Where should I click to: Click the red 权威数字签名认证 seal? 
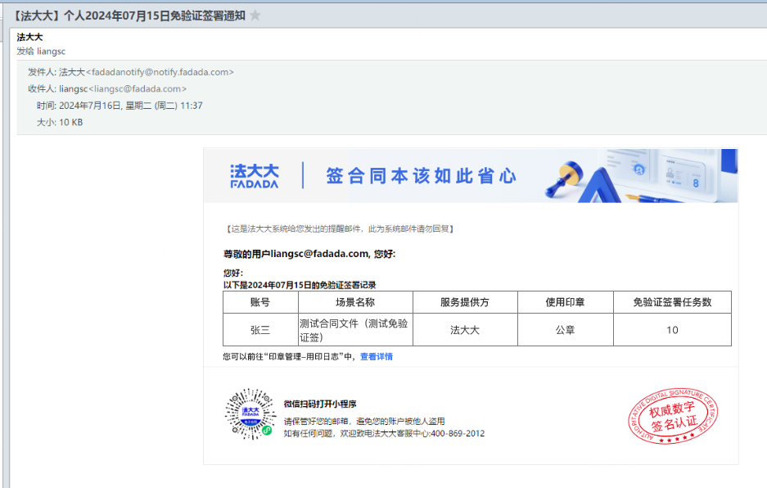click(x=673, y=417)
